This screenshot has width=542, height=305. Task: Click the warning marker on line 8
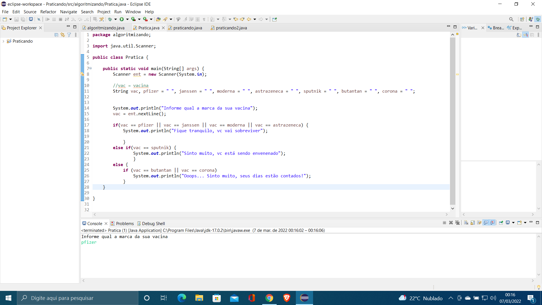pyautogui.click(x=82, y=74)
